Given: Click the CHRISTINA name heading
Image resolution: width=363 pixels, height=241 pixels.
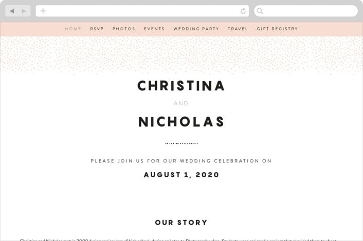Looking at the screenshot, I should [181, 86].
